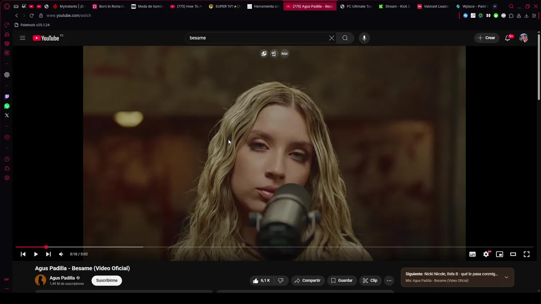
Task: Open account avatar menu
Action: (x=524, y=38)
